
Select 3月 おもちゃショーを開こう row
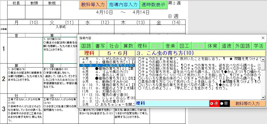pyautogui.click(x=107, y=104)
